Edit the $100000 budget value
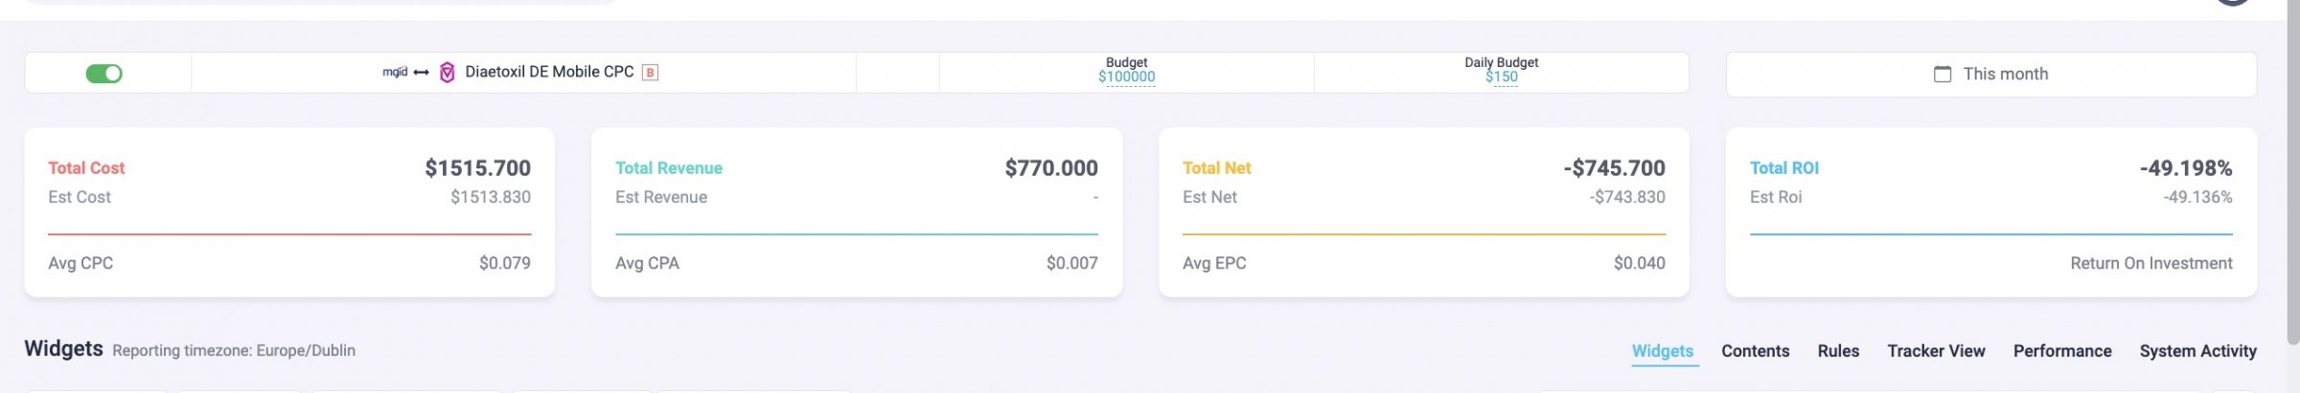The image size is (2300, 393). (1126, 77)
